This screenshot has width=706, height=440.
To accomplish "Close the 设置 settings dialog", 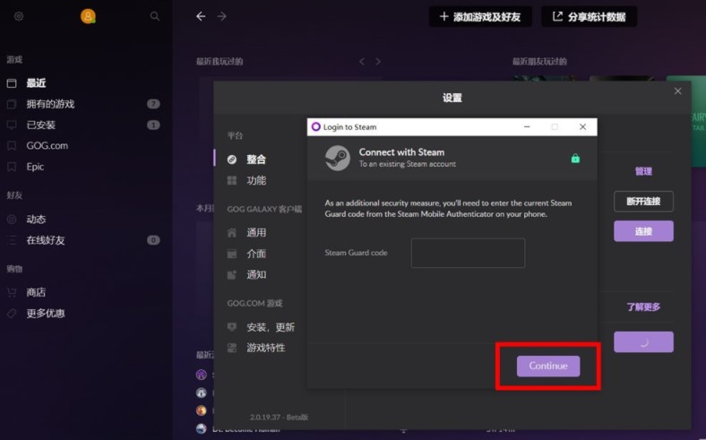I will [677, 91].
